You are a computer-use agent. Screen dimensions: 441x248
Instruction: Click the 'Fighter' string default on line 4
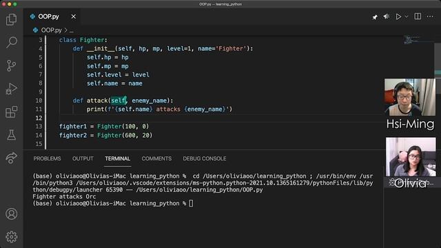tap(231, 49)
